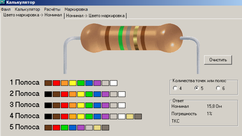Pick red for 1 Полоса
Screen dimensions: 242x136
click(x=56, y=83)
